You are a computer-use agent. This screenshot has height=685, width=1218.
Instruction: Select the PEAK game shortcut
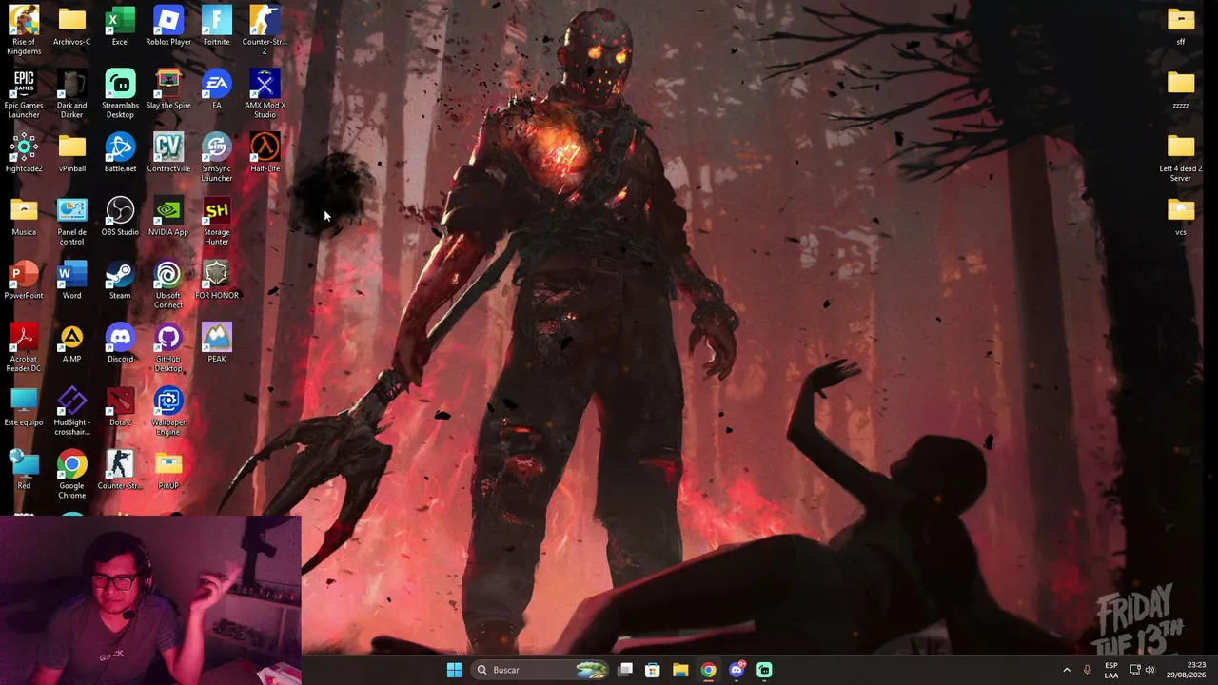click(217, 343)
